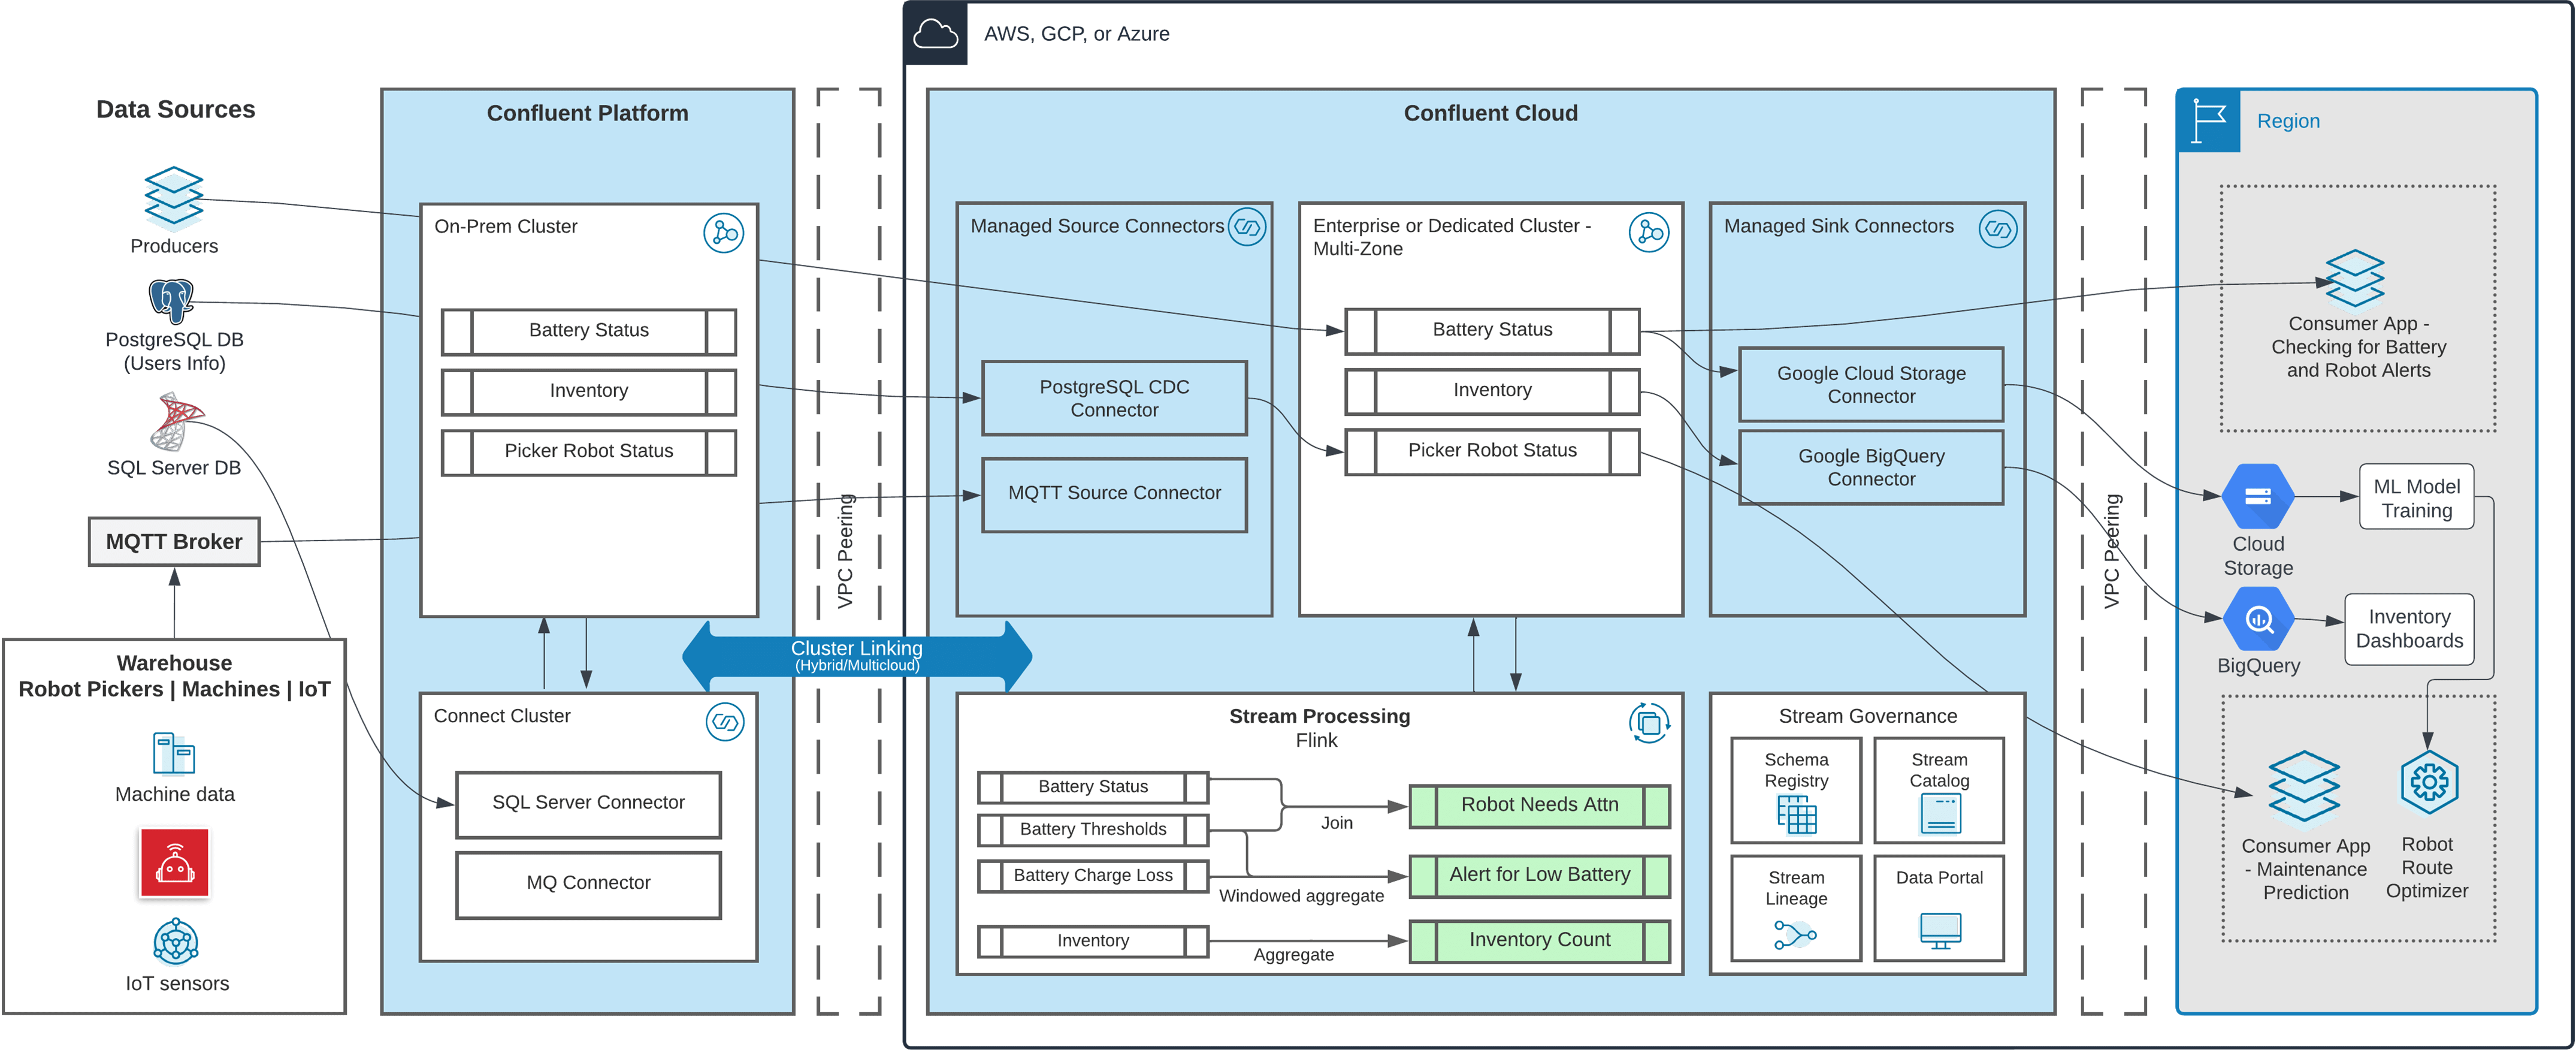Click the Producers stacked layers icon

pos(174,198)
